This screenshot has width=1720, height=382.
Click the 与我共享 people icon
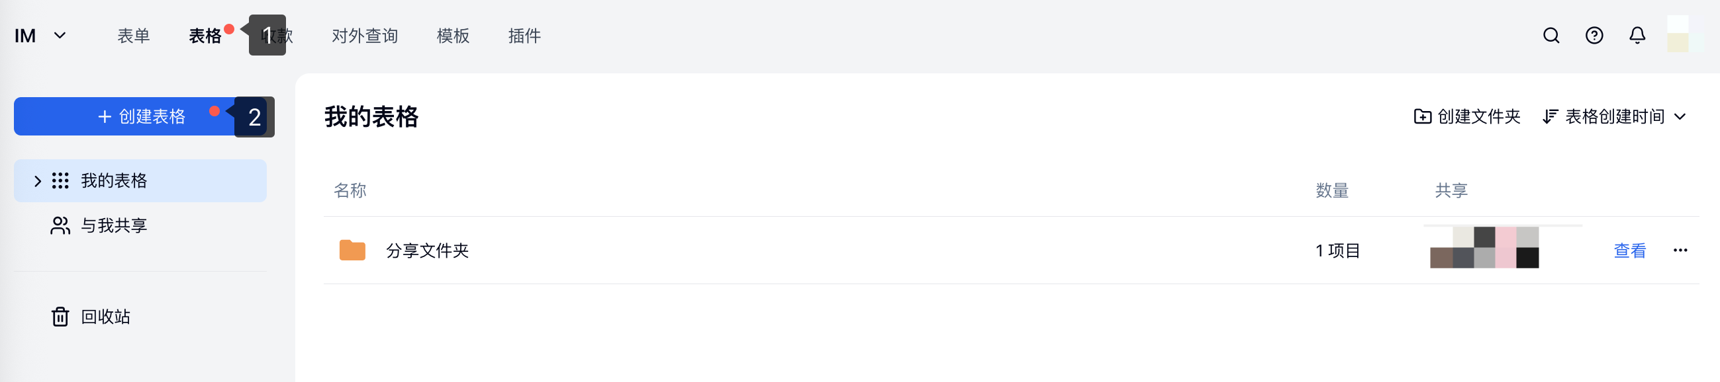click(60, 225)
